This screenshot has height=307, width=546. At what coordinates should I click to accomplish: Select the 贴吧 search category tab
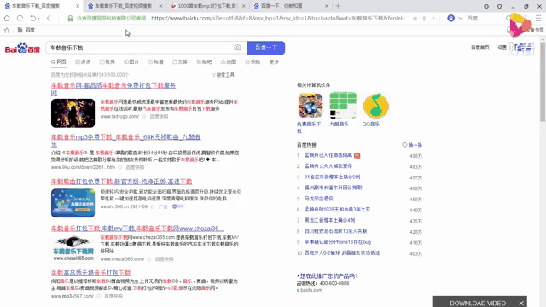[x=204, y=62]
